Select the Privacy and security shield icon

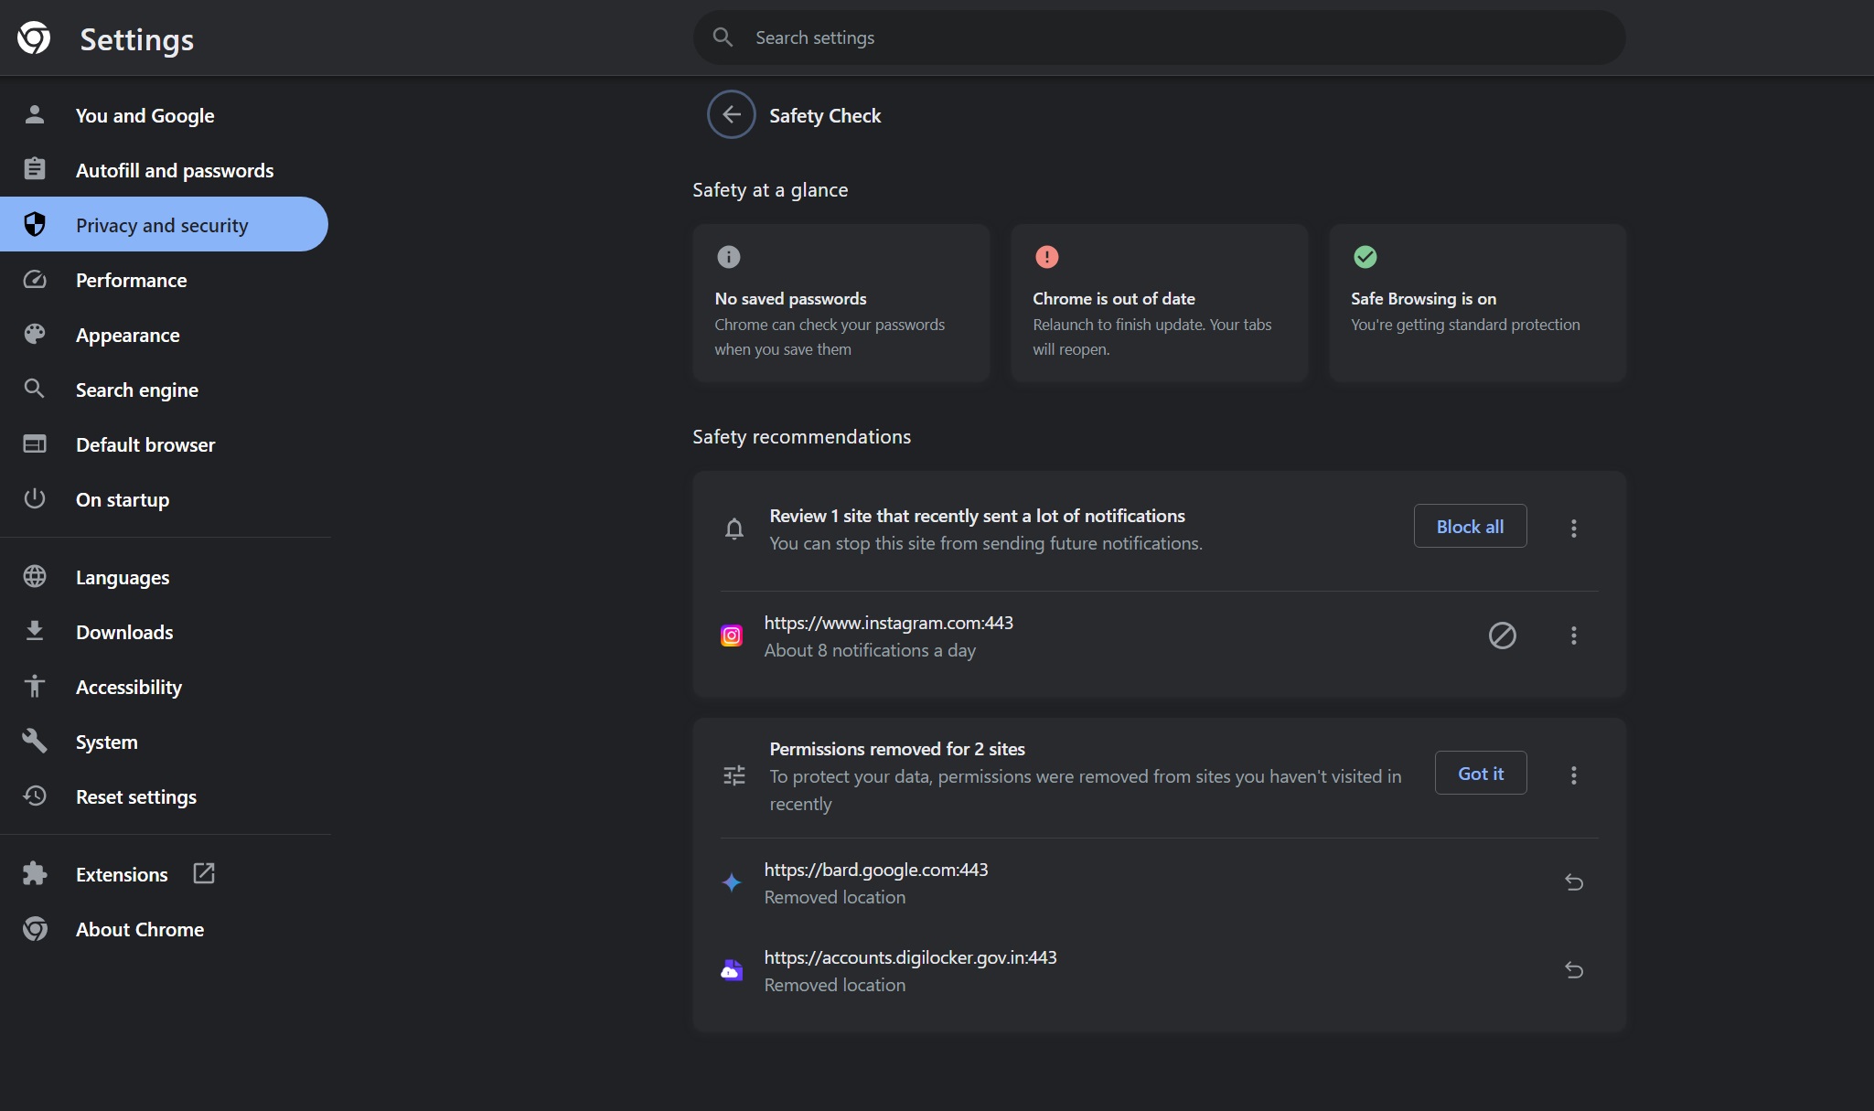coord(35,224)
